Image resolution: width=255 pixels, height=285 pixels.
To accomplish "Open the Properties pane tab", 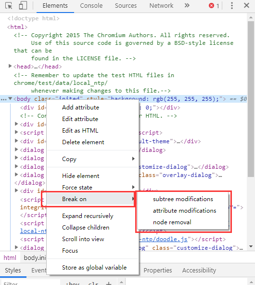I will click(158, 270).
